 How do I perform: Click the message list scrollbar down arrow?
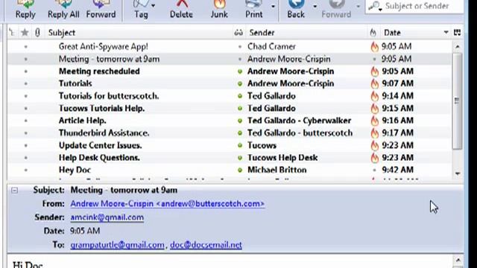pos(458,173)
